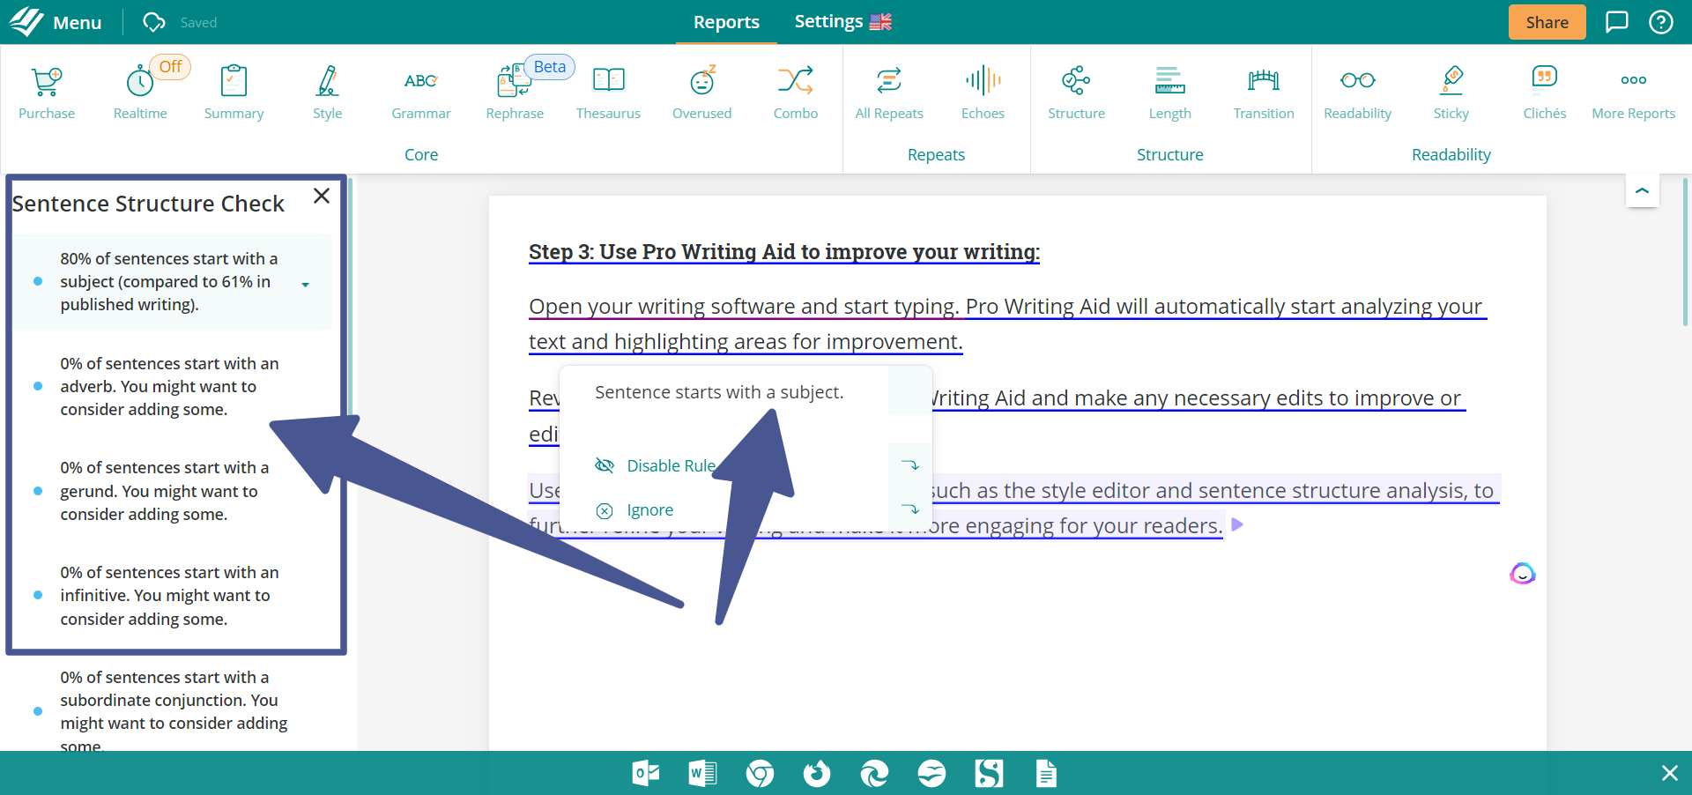The width and height of the screenshot is (1692, 795).
Task: Open the sentence Length report
Action: [1169, 93]
